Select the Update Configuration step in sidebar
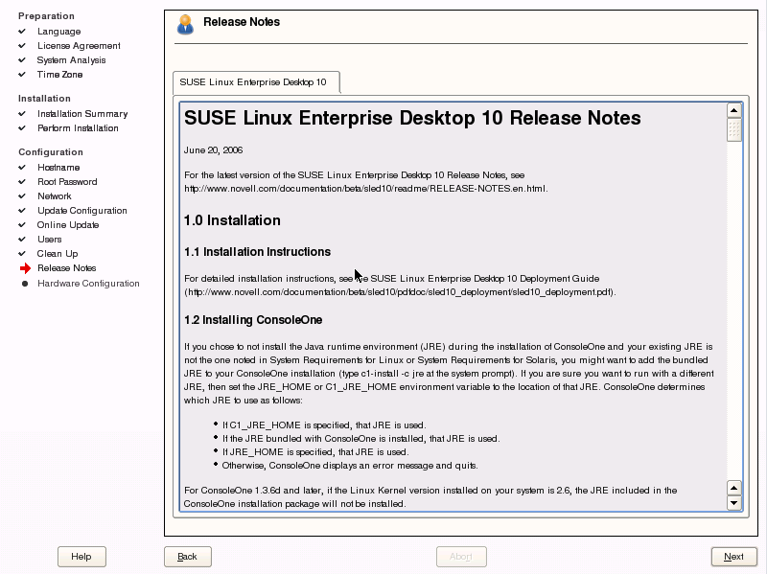The image size is (767, 574). (x=82, y=211)
